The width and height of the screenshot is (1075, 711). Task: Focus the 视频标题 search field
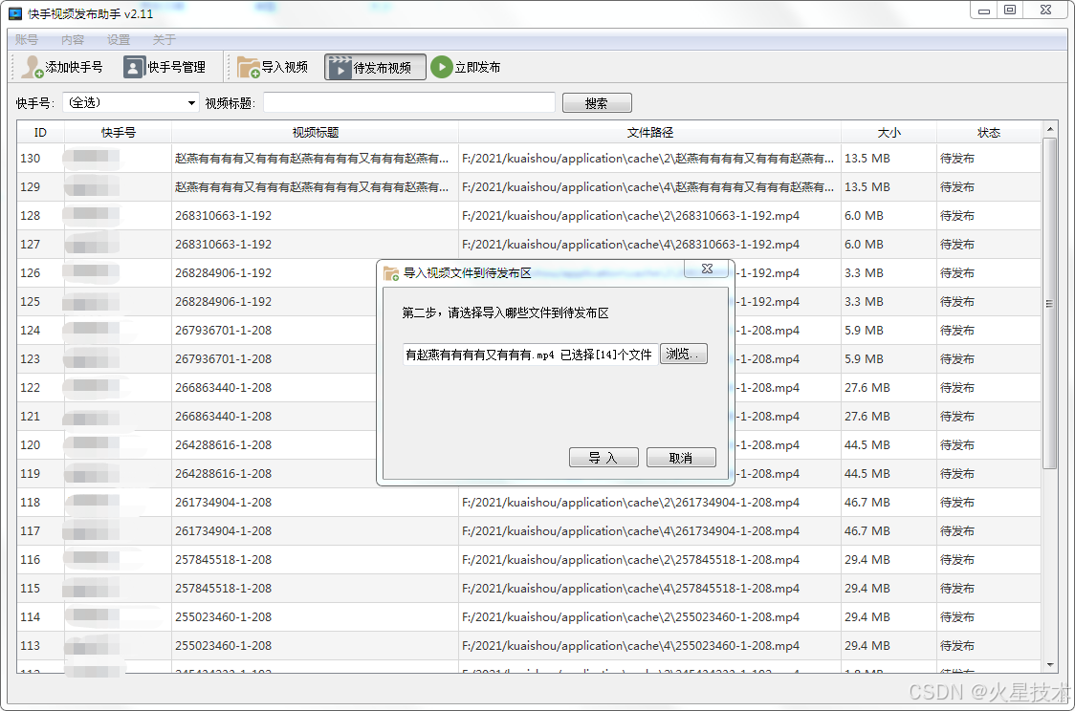point(408,103)
